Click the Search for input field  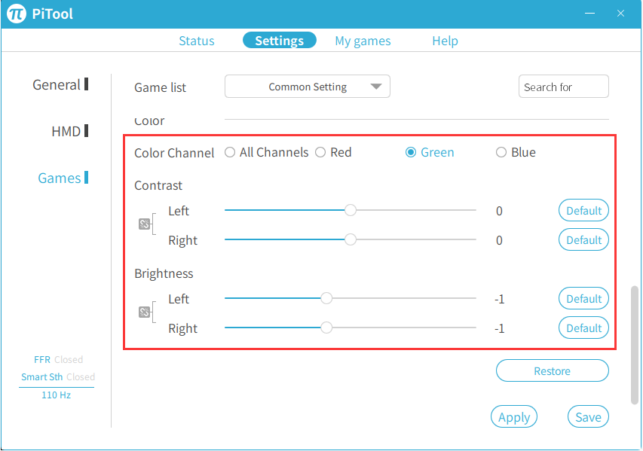click(563, 87)
